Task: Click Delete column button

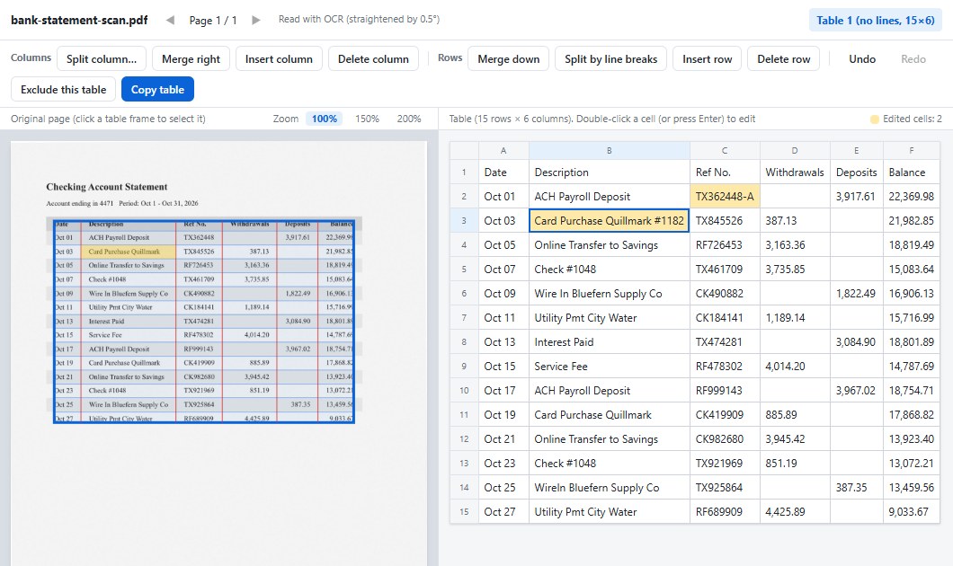Action: click(x=373, y=59)
